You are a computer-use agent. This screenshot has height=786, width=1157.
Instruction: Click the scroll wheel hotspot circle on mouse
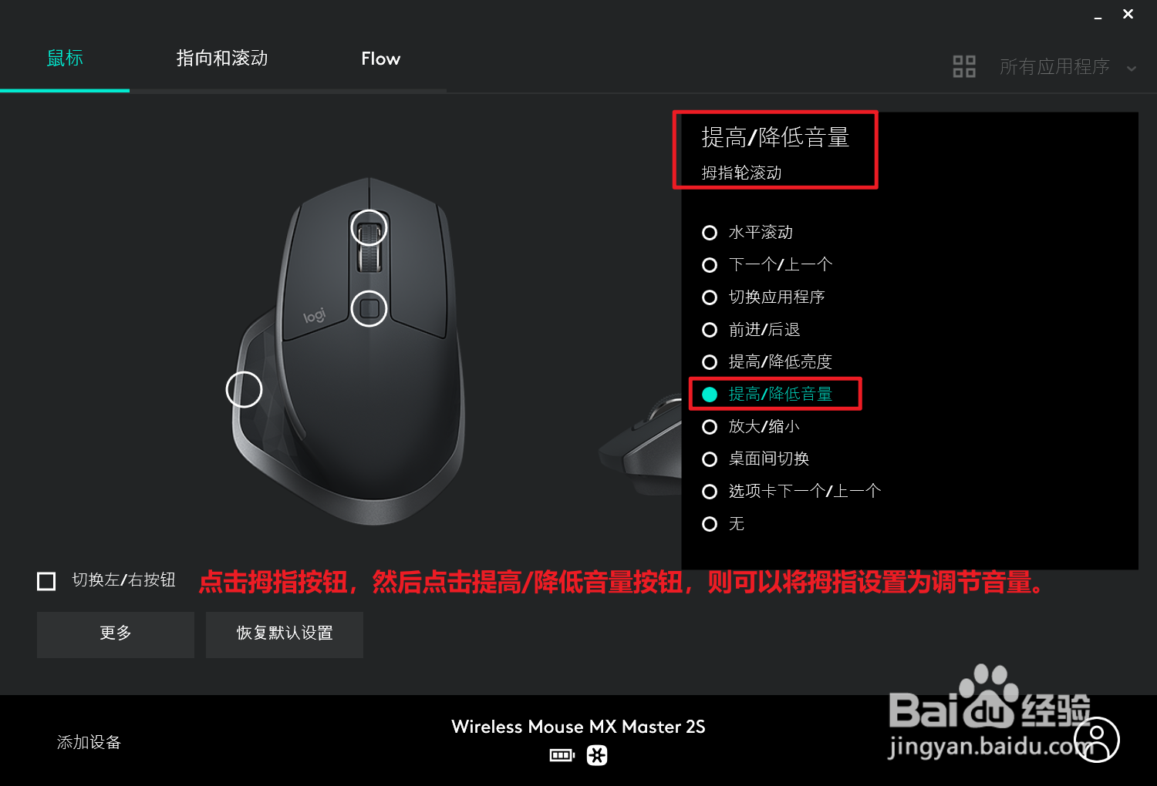[369, 228]
